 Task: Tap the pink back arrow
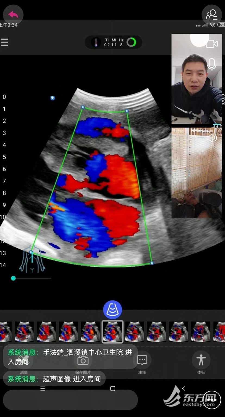(13, 14)
